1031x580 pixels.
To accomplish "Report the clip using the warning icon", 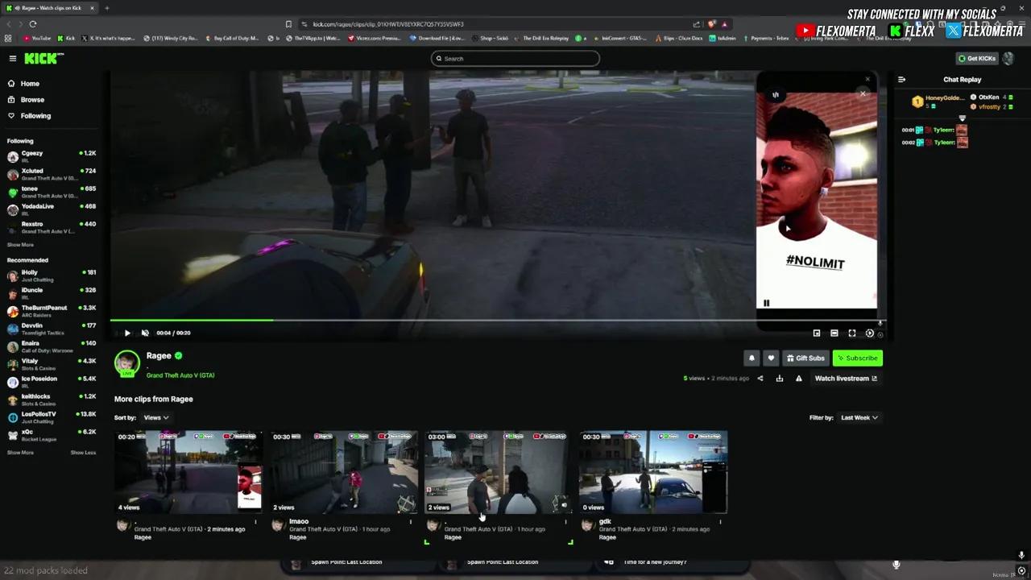I will pyautogui.click(x=798, y=378).
